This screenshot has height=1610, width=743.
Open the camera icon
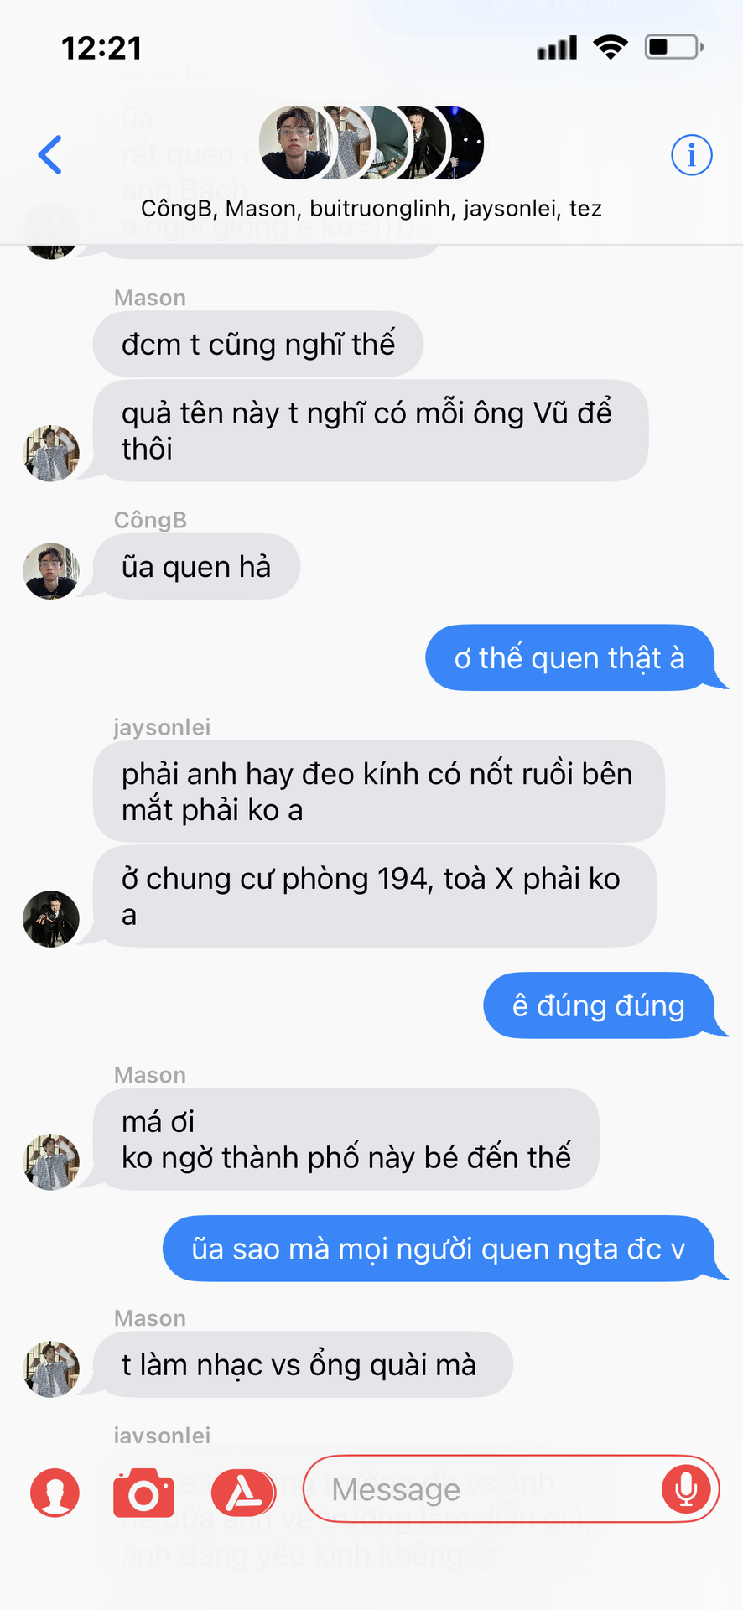coord(143,1493)
